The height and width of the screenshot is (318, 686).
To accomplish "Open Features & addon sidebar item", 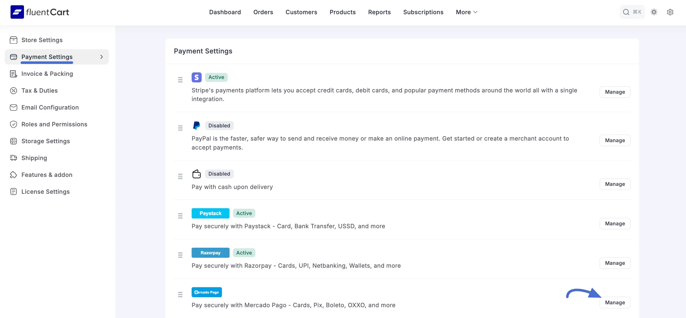I will [47, 175].
